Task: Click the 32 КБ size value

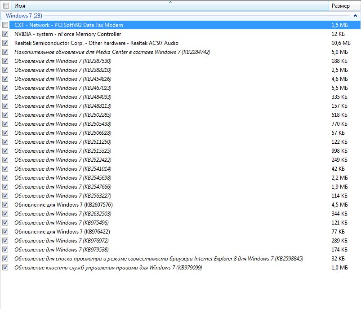Action: pyautogui.click(x=338, y=258)
